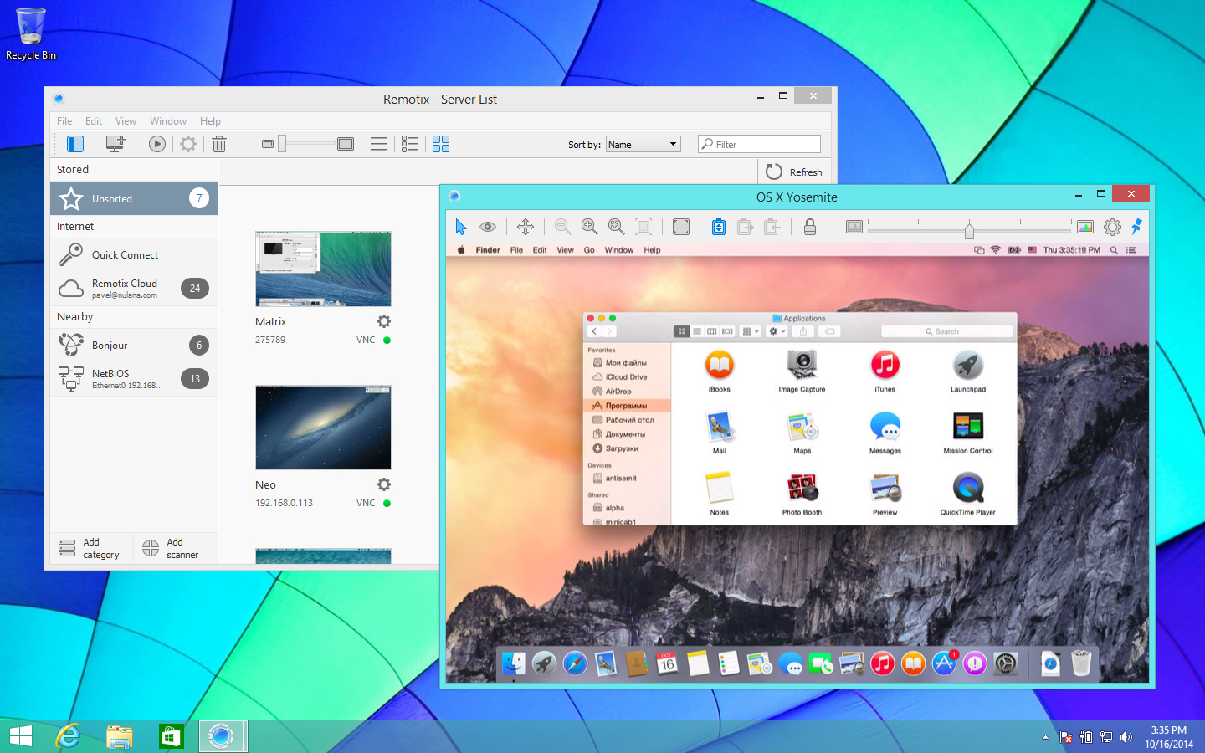This screenshot has height=753, width=1205.
Task: Switch to detailed list view
Action: pyautogui.click(x=410, y=144)
